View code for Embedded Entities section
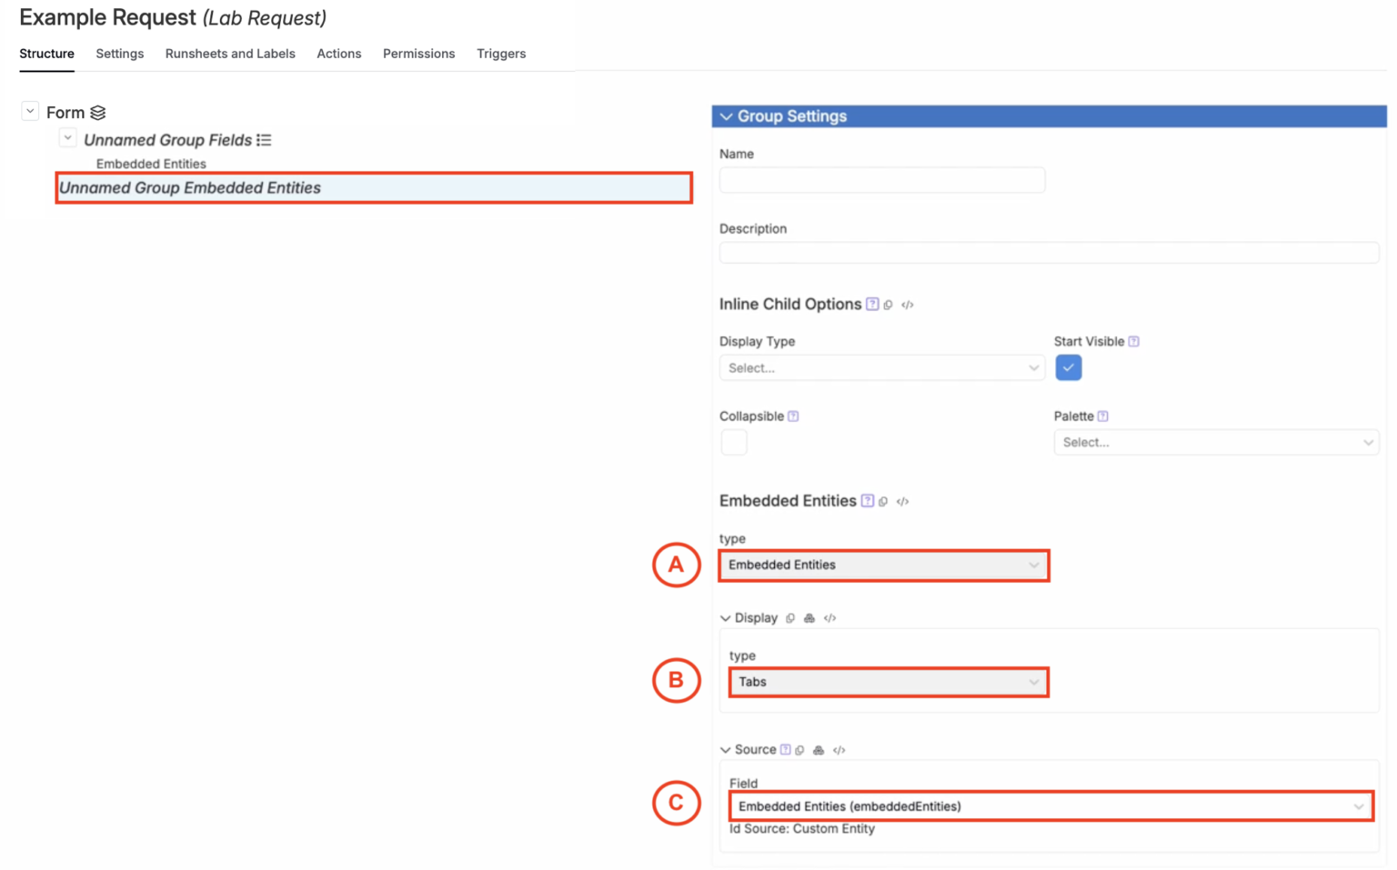Viewport: 1397px width, 870px height. click(x=902, y=502)
